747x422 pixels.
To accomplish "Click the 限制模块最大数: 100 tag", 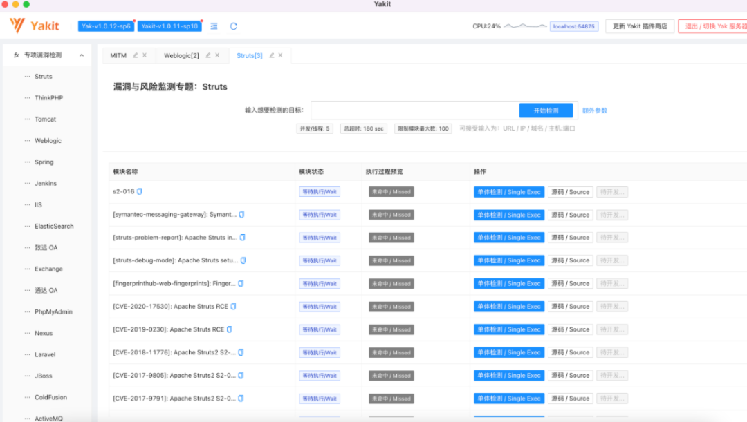I will pyautogui.click(x=423, y=128).
